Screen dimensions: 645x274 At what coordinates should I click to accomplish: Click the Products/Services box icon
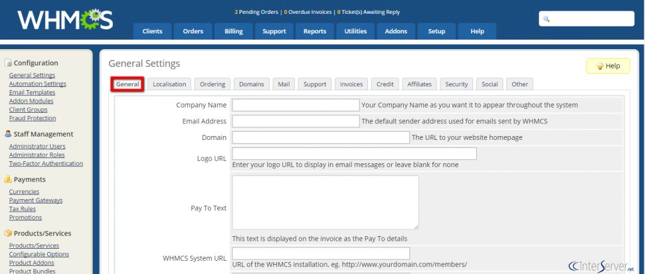pos(8,233)
